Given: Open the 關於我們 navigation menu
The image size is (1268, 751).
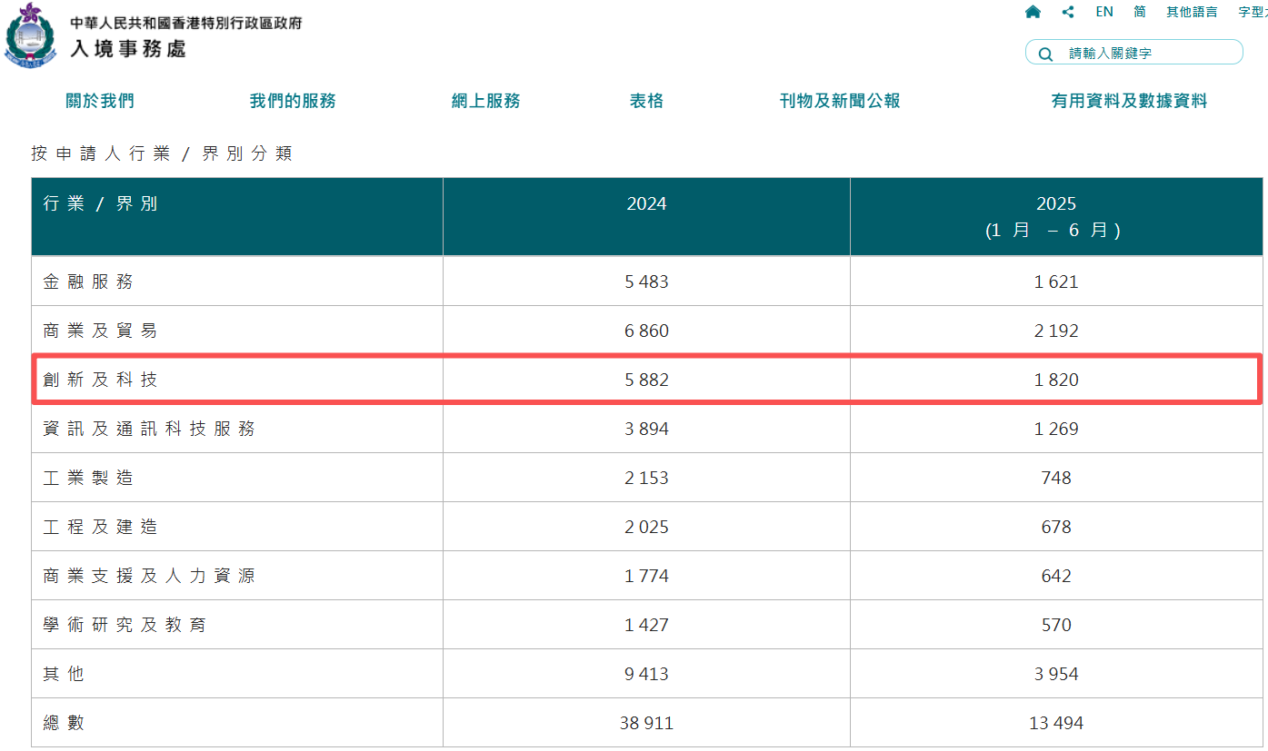Looking at the screenshot, I should coord(99,101).
